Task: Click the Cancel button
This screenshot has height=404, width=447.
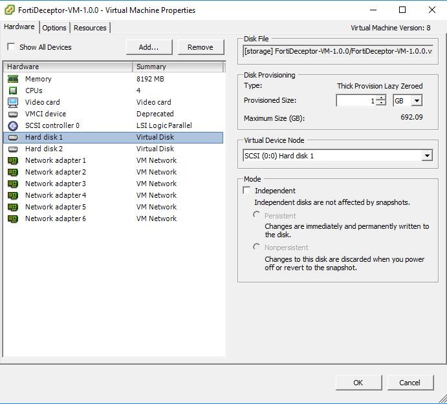Action: coord(410,383)
